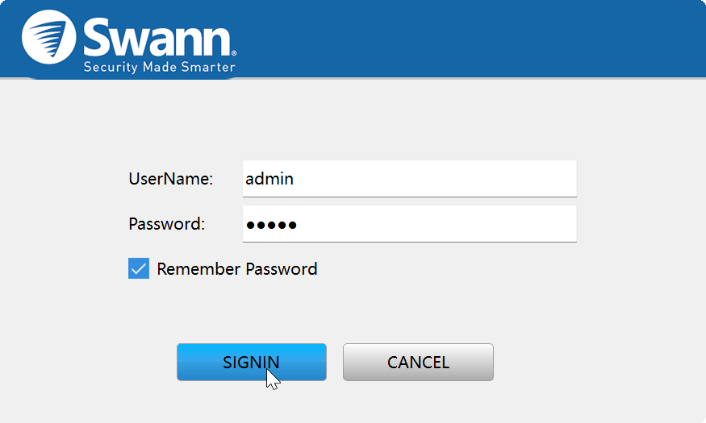Screen dimensions: 706x423
Task: Click the Swann shield logo icon
Action: (49, 38)
